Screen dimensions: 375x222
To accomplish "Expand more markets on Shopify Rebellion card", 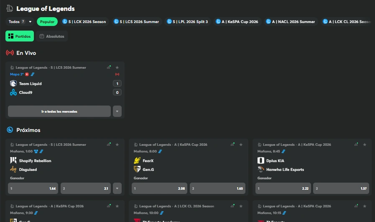I will (117, 188).
